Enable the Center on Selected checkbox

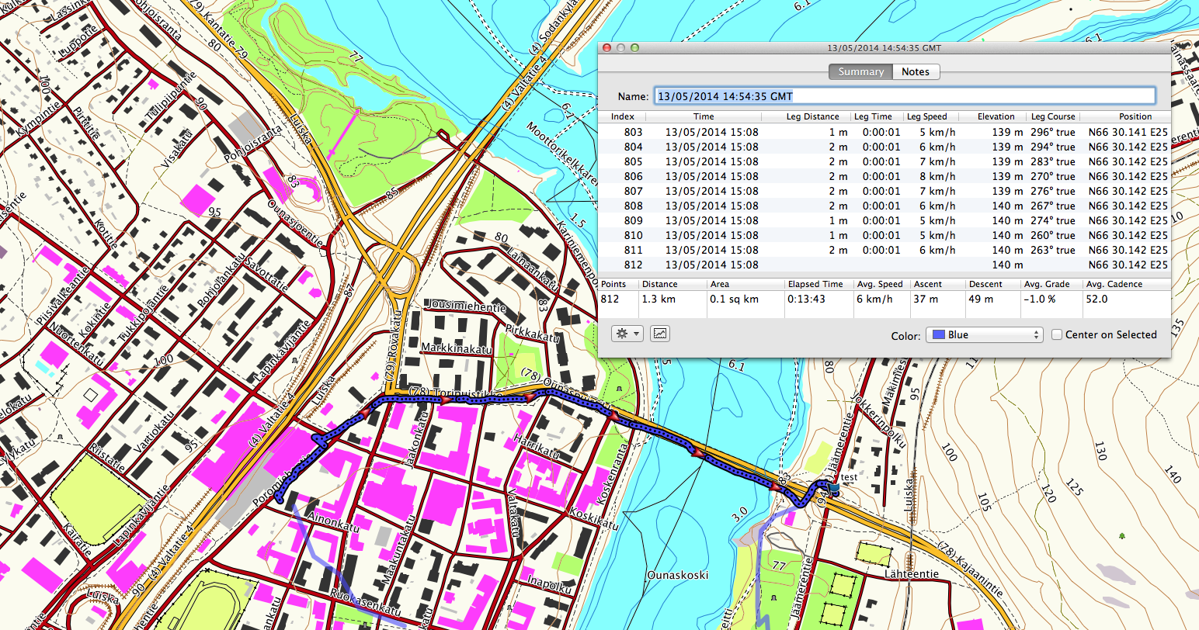[1057, 334]
